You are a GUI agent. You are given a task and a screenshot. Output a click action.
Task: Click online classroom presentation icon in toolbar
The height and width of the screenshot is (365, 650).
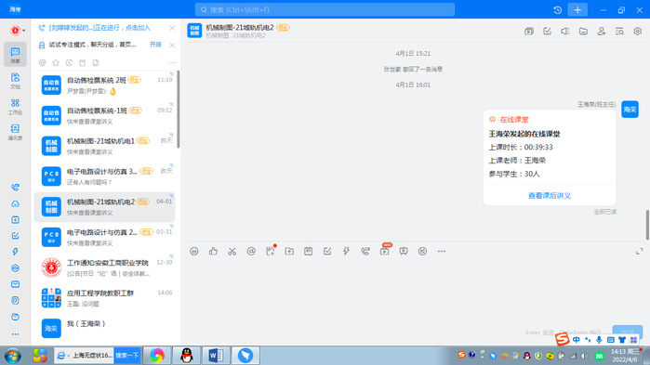tap(404, 251)
